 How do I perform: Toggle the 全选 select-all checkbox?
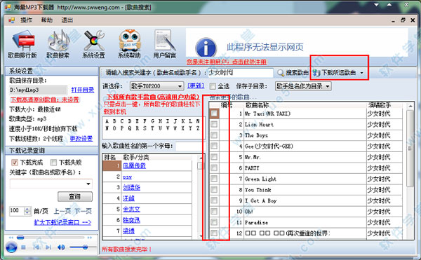point(213,86)
